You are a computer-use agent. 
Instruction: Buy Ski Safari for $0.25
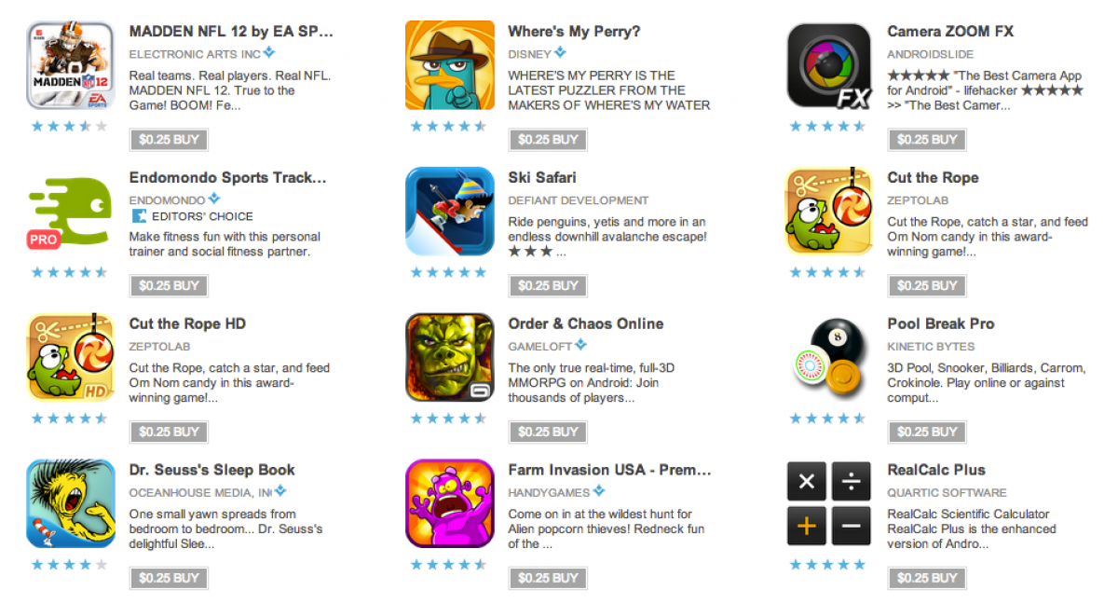(548, 286)
